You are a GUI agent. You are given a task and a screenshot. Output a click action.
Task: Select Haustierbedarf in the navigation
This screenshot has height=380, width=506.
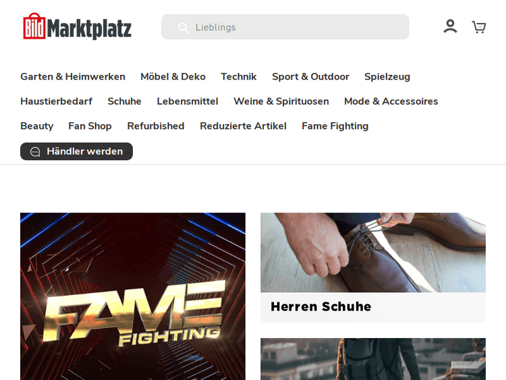coord(56,101)
